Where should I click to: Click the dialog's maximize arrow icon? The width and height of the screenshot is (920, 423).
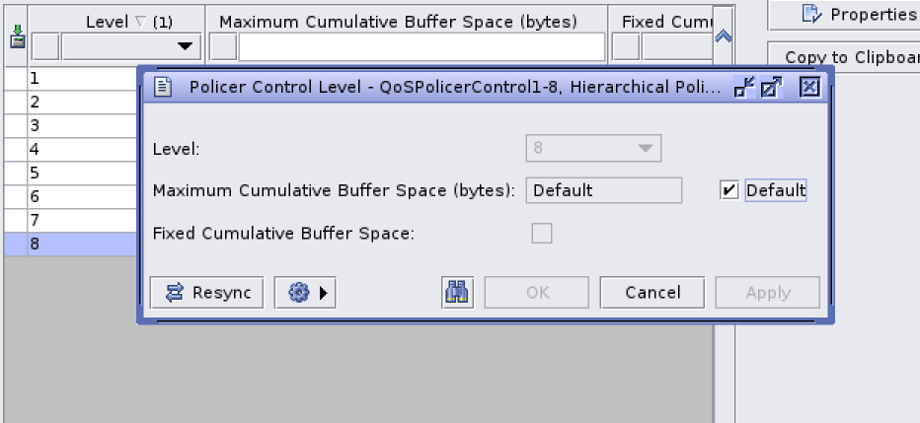[771, 88]
